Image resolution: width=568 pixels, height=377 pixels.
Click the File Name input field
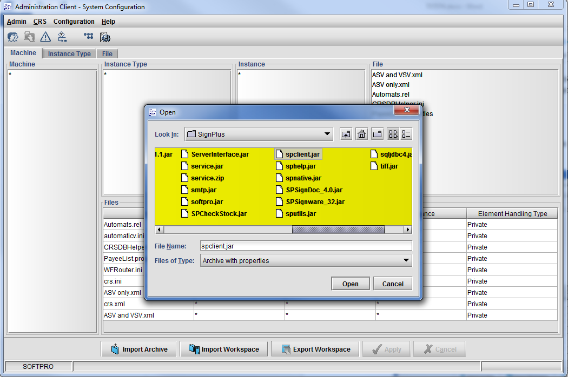(306, 246)
